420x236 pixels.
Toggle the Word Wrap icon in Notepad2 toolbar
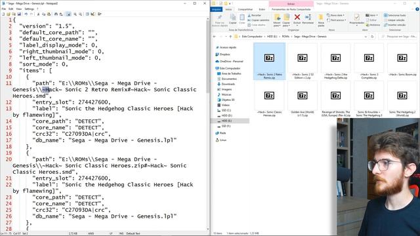(68, 14)
